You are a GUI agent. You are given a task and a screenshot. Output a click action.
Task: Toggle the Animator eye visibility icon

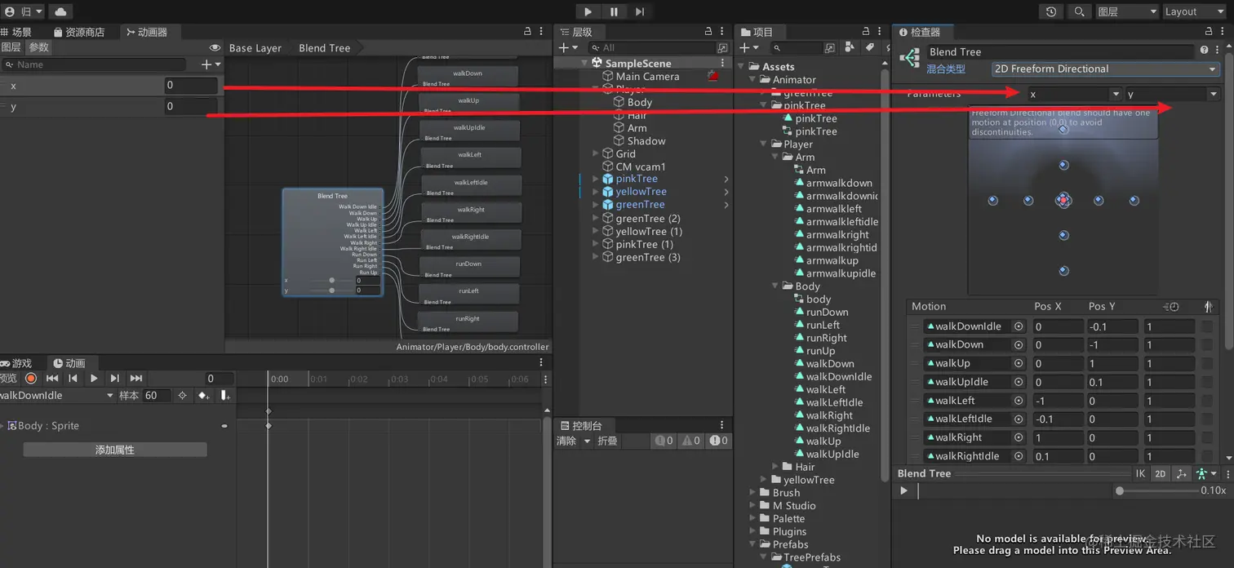215,47
